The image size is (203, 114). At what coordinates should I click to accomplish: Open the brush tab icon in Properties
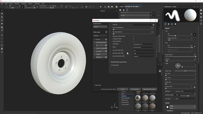165,24
